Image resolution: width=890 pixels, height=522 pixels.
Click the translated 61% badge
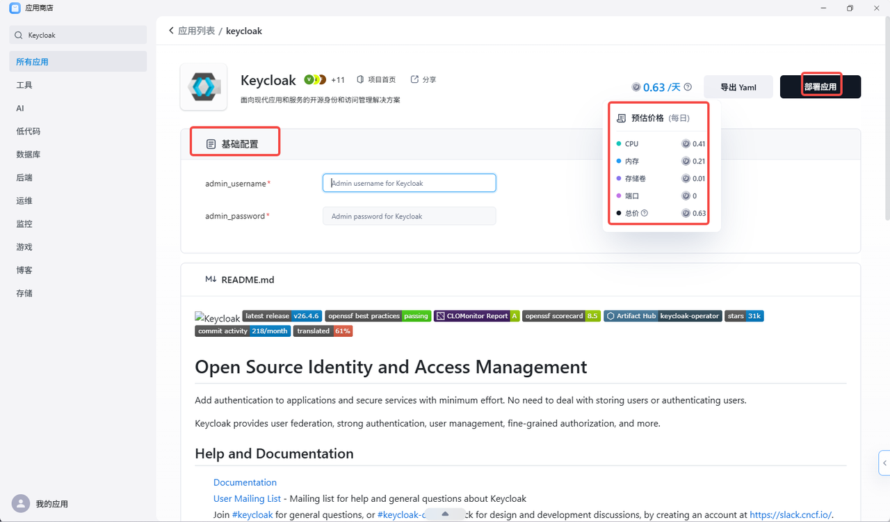click(323, 331)
